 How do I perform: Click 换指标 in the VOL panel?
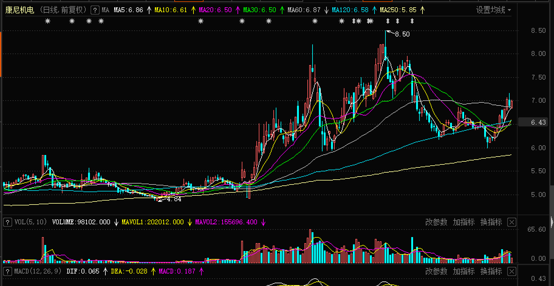click(x=491, y=222)
